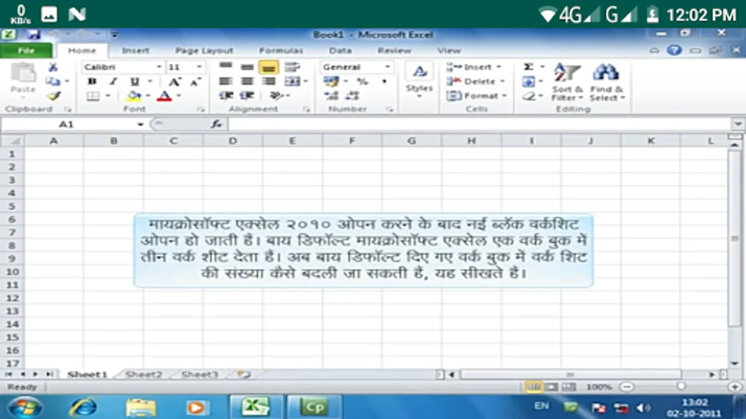Click the Zoom Out minus button
This screenshot has height=419, width=746.
click(627, 386)
